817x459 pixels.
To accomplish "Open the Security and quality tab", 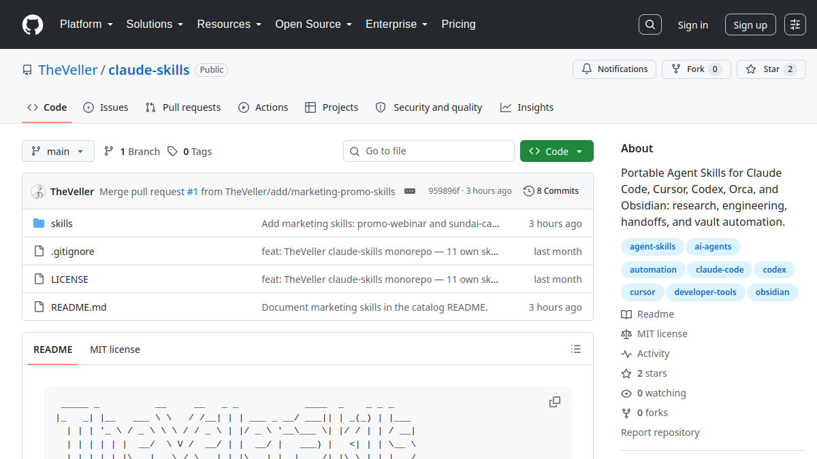I will coord(429,107).
